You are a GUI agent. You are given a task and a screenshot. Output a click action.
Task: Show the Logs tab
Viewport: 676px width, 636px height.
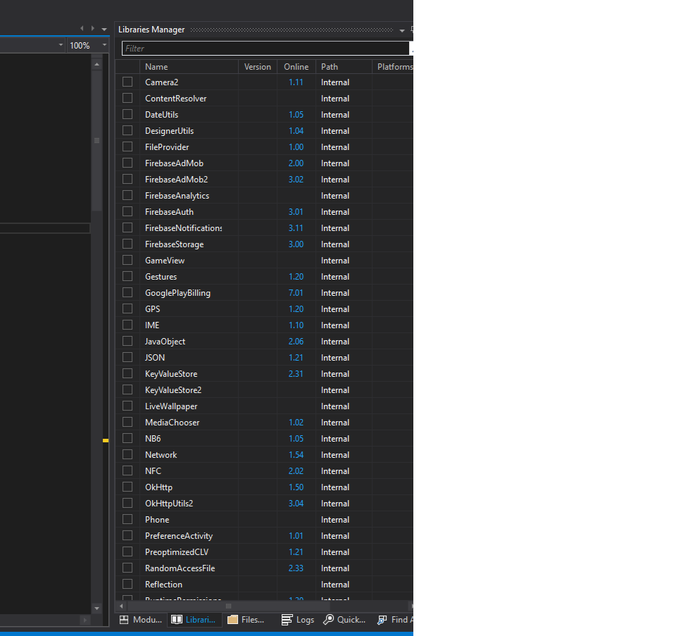297,620
